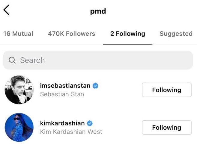Viewport: 197px width, 144px height.
Task: Click imsebastianstan's verified badge
Action: (95, 86)
